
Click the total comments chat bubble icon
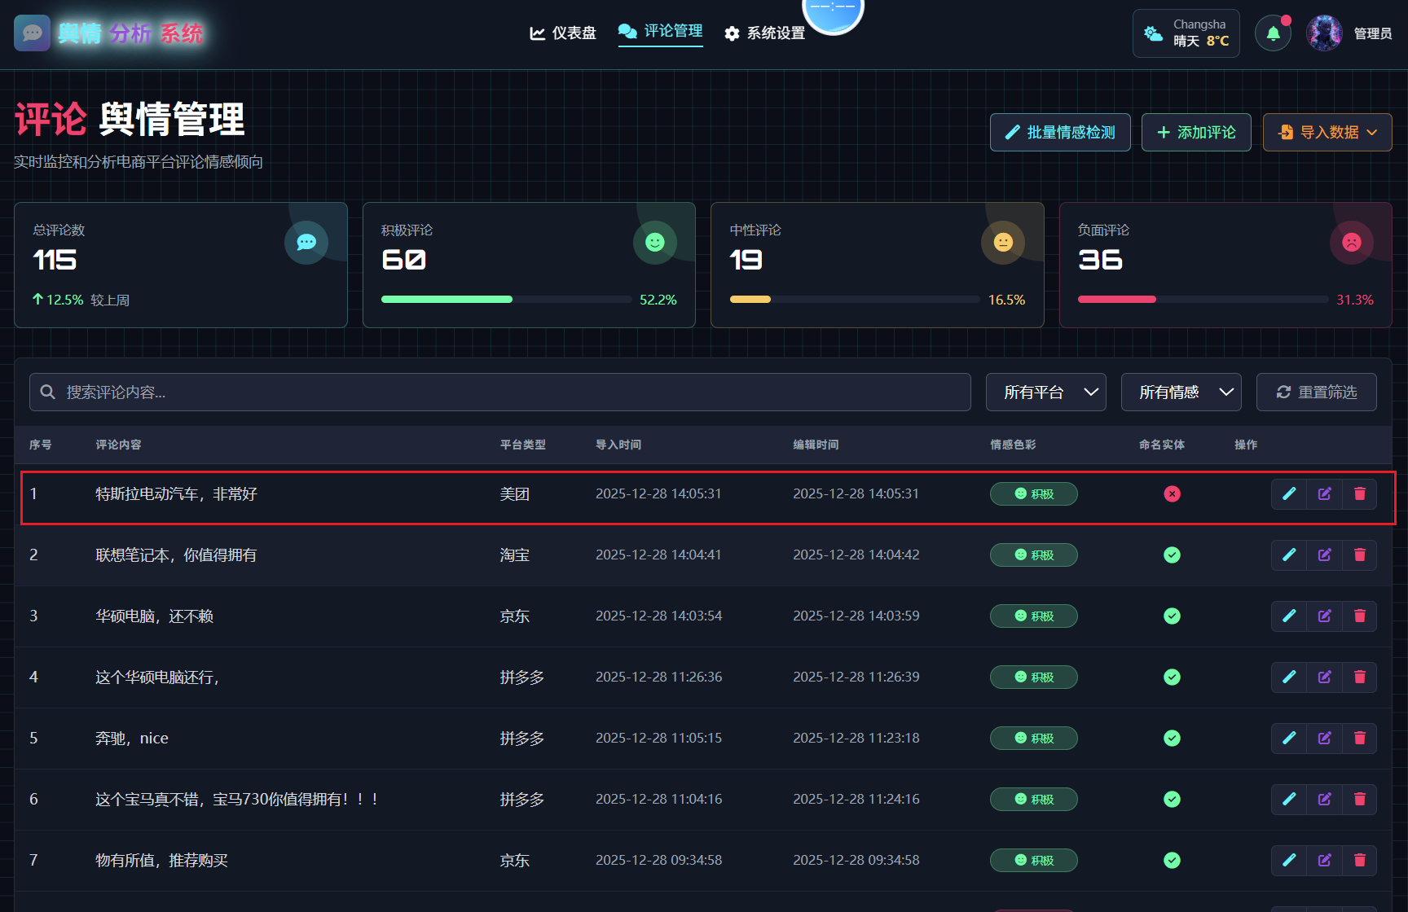[x=306, y=242]
